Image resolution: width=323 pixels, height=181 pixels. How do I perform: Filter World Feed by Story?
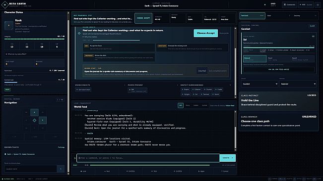click(x=188, y=105)
